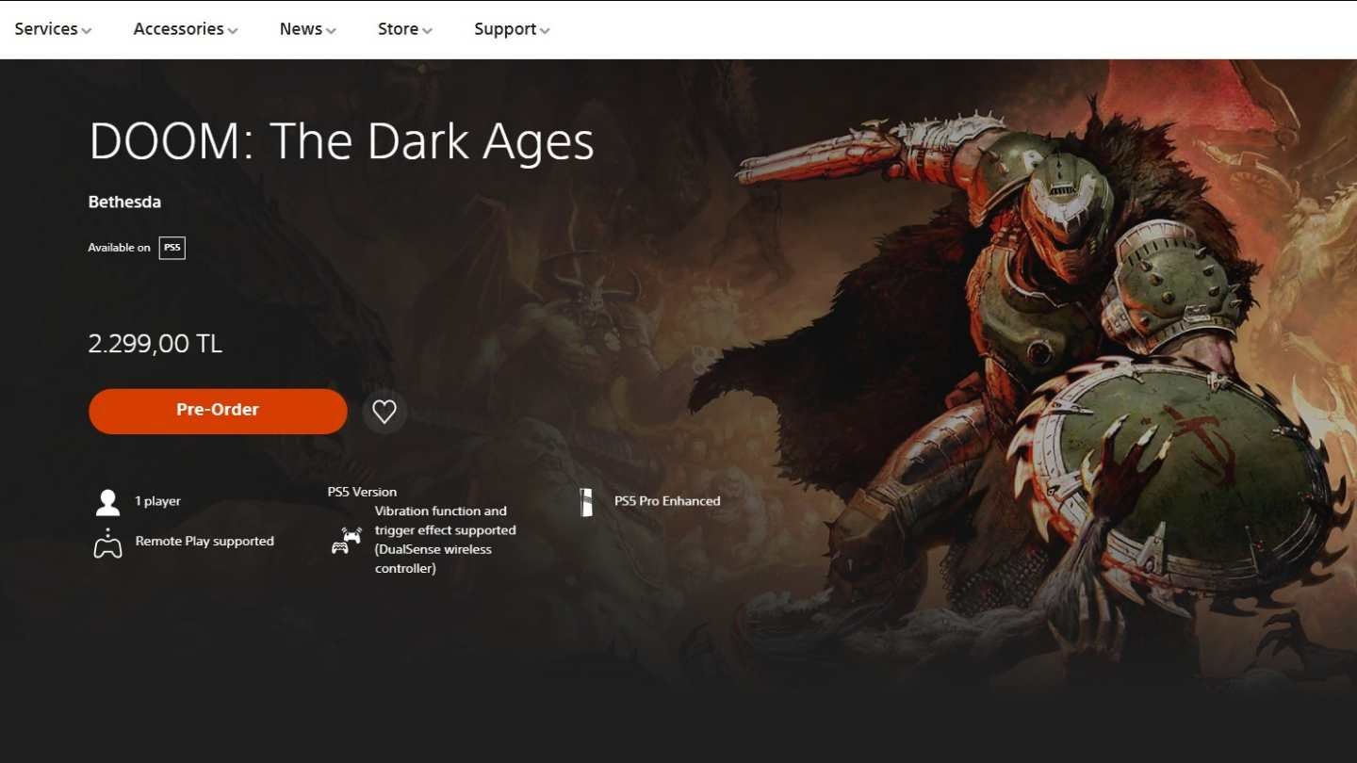Add DOOM to wishlist with heart icon
The height and width of the screenshot is (763, 1357).
(384, 412)
